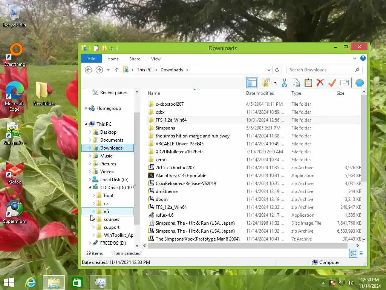Select the xemu folder
Viewport: 386px width, 290px height.
161,160
